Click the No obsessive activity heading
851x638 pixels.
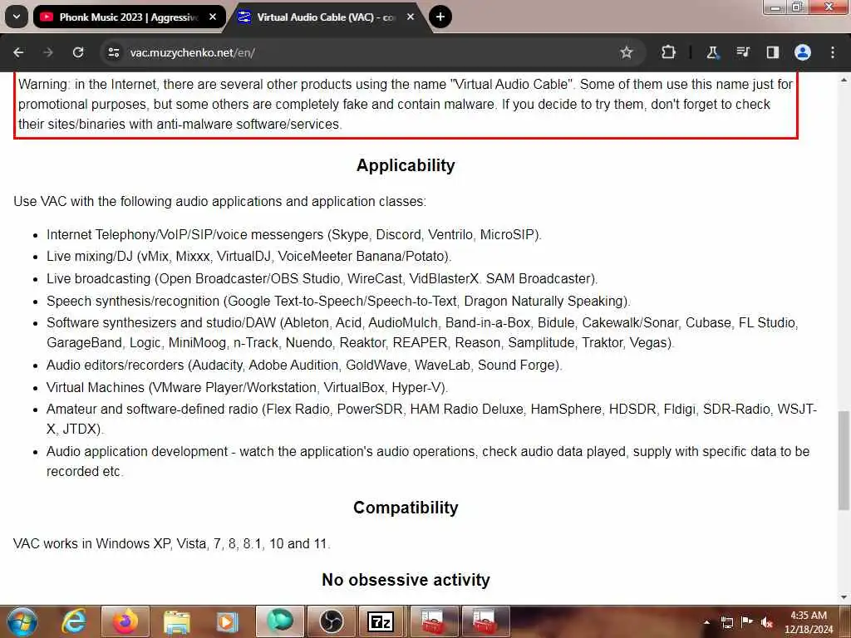coord(406,580)
